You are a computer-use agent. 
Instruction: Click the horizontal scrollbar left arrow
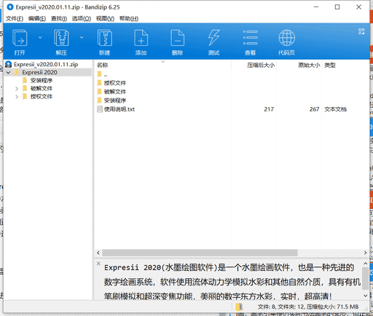[x=98, y=253]
